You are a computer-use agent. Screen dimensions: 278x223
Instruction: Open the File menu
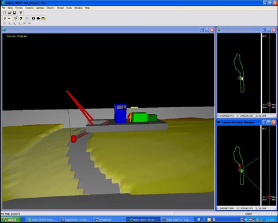coord(3,8)
